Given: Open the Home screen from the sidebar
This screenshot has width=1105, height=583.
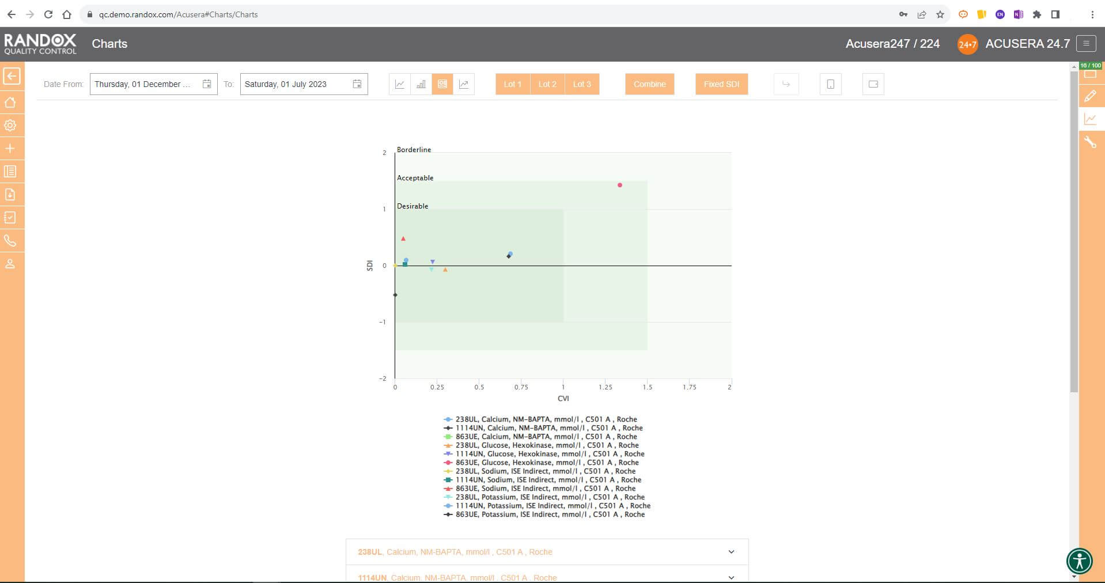Looking at the screenshot, I should point(11,102).
